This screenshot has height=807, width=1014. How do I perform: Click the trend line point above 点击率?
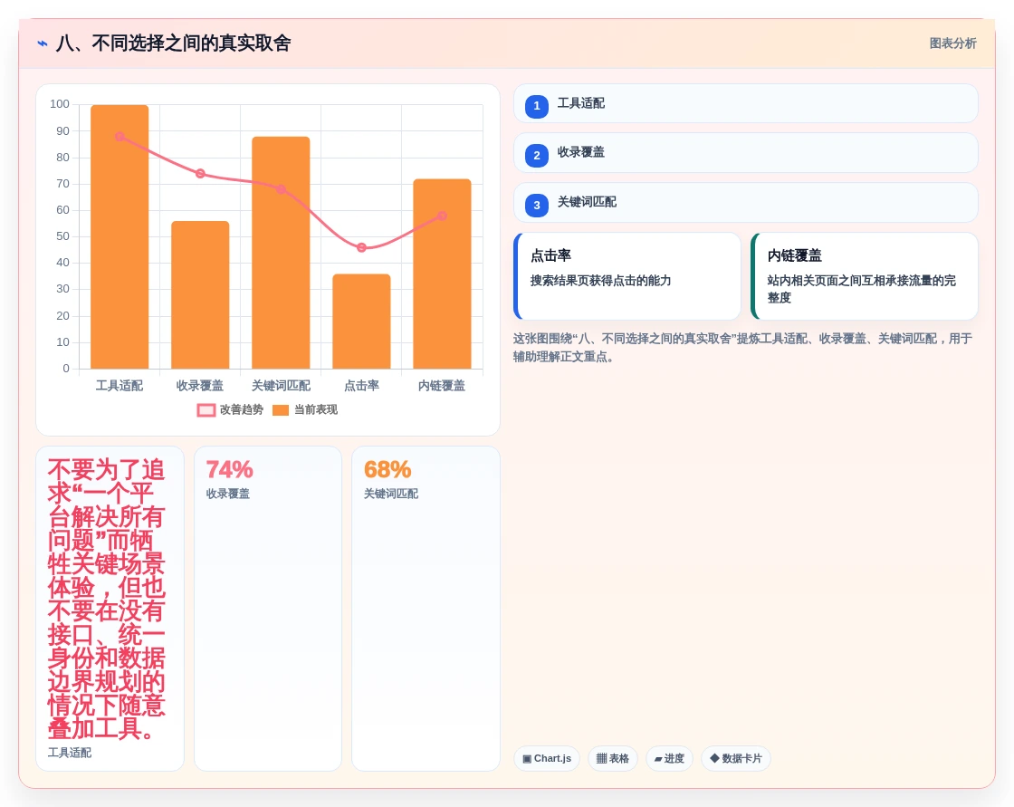tap(361, 248)
